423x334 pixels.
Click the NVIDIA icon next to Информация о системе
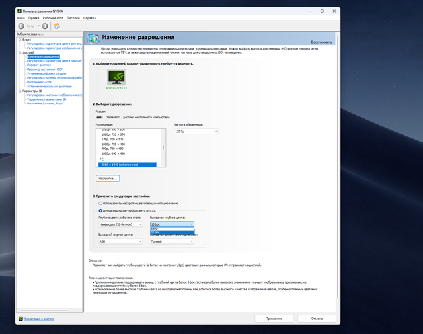20,319
